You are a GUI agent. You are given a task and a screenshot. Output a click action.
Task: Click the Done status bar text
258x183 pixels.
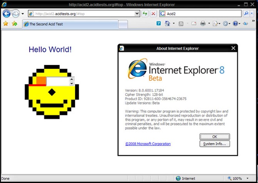[x=5, y=179]
